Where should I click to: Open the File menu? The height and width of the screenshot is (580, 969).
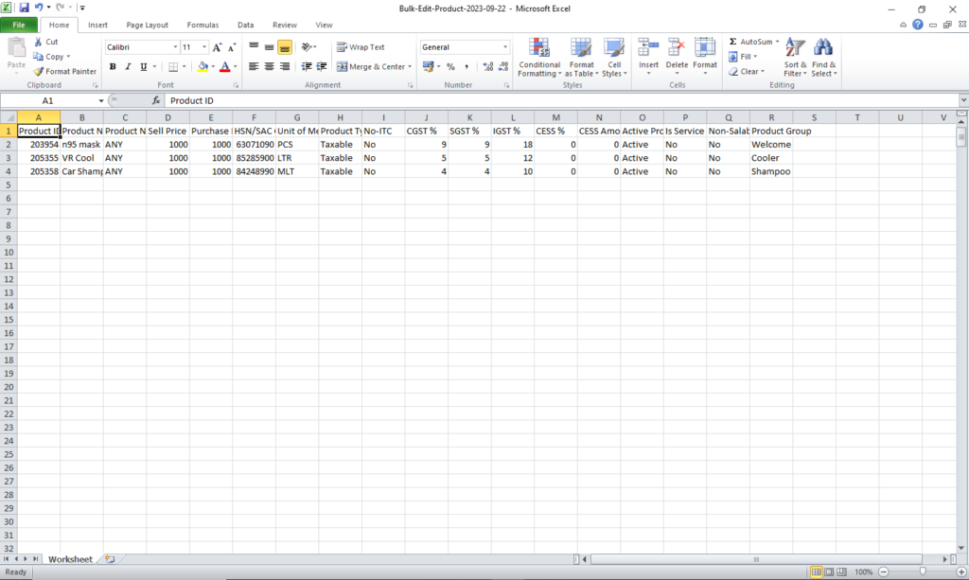[19, 24]
